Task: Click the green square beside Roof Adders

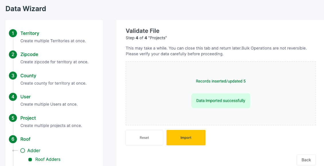Action: pos(30,160)
